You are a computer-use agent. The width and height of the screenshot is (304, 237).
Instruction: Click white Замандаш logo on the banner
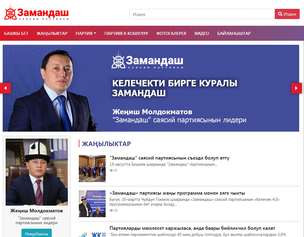[x=147, y=60]
